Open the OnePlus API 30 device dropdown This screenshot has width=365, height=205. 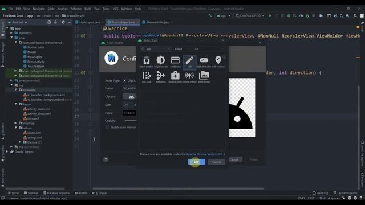(250, 15)
